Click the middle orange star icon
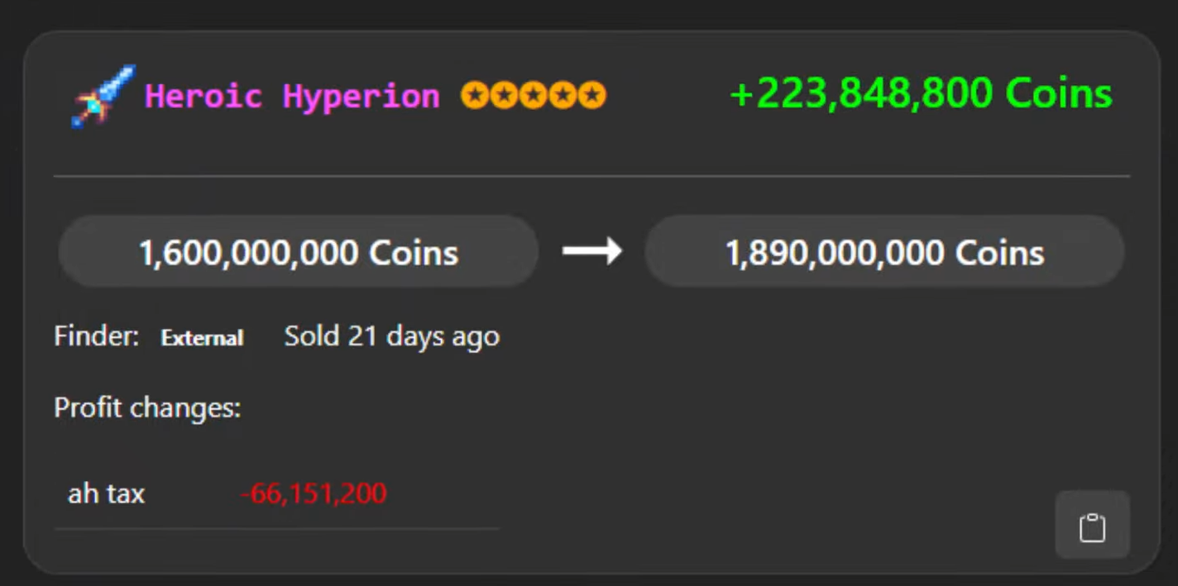This screenshot has width=1178, height=586. 534,96
